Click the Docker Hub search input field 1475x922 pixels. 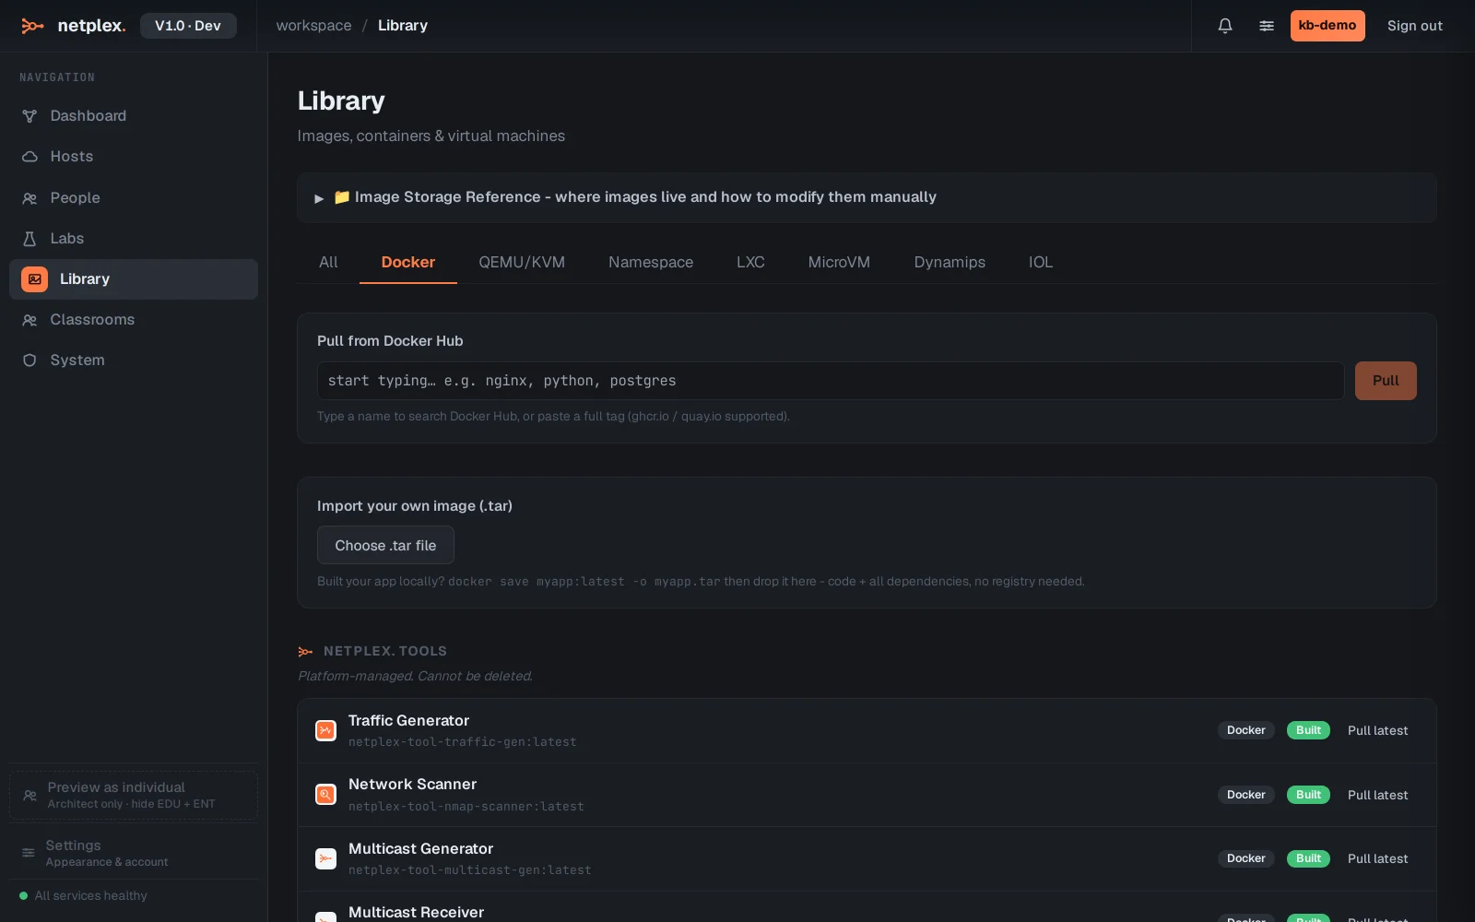click(831, 381)
